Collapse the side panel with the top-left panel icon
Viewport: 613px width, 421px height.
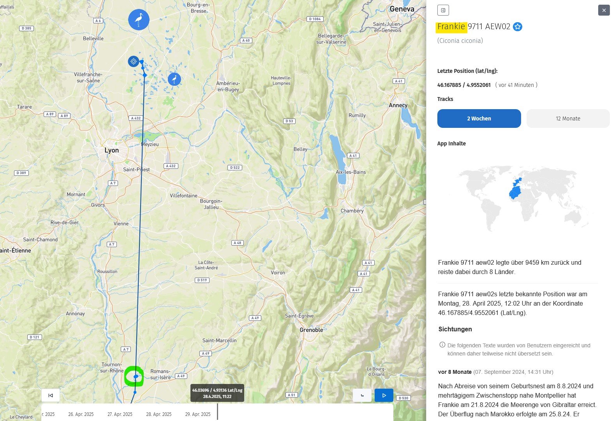[443, 10]
